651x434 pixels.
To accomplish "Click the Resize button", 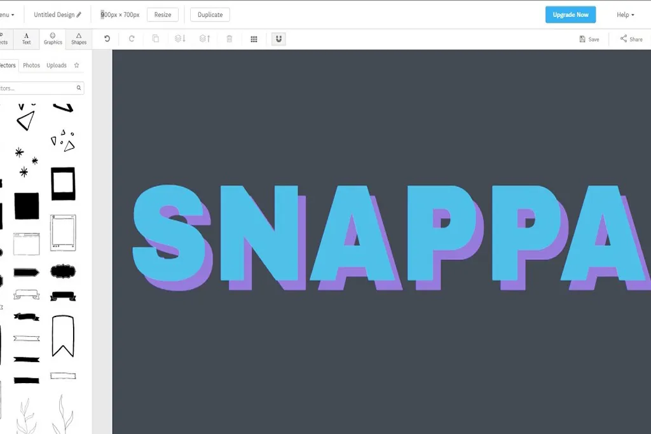I will (x=163, y=15).
